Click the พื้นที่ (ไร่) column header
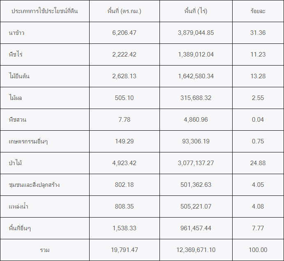Viewport: 284px width, 261px height. (x=196, y=11)
